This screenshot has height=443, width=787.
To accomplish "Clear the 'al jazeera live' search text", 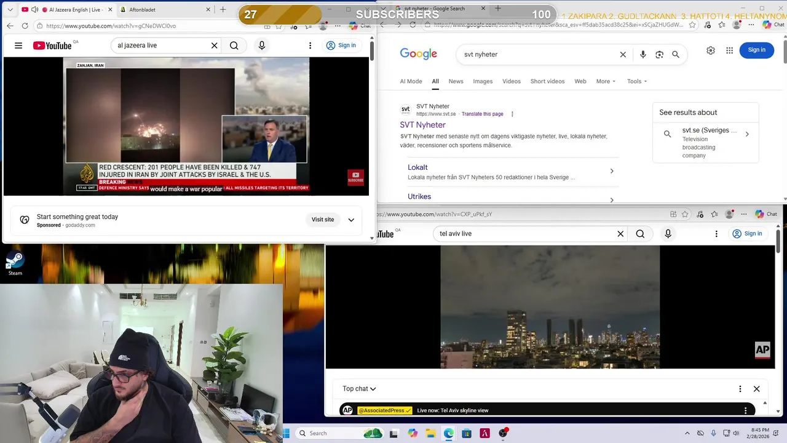I will [x=214, y=46].
